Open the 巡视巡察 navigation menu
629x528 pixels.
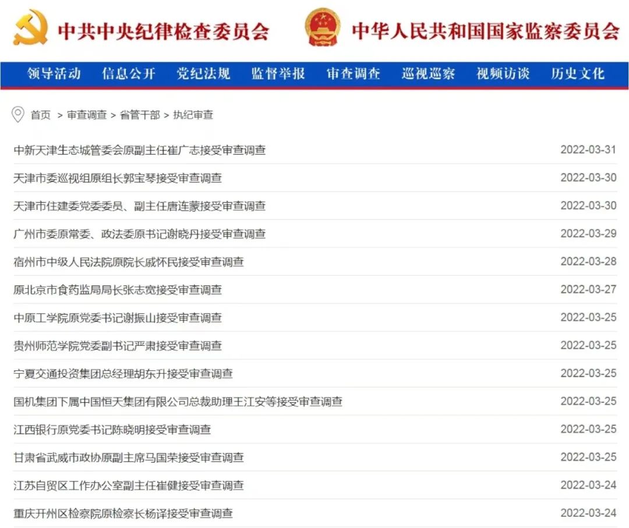(x=428, y=74)
